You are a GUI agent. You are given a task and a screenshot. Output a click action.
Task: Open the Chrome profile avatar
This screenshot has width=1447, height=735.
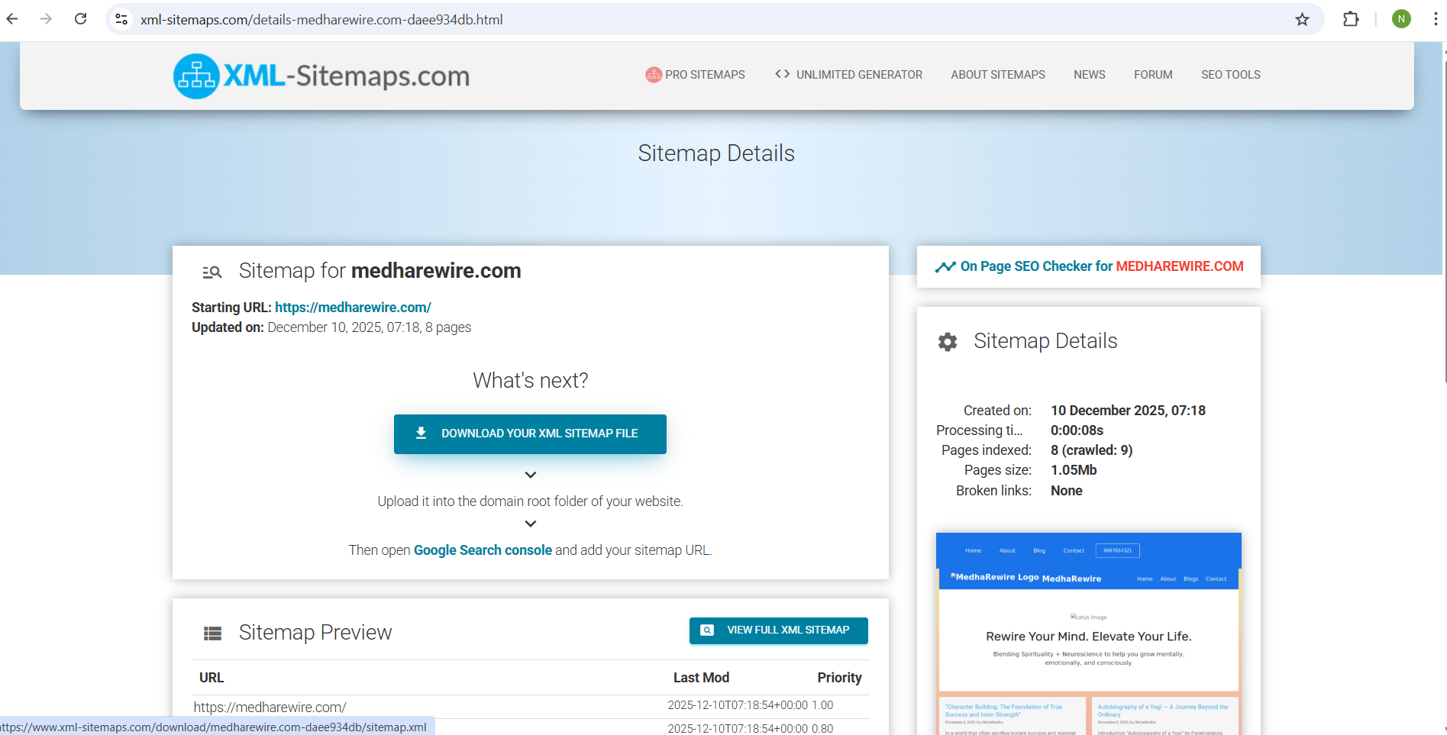1401,19
